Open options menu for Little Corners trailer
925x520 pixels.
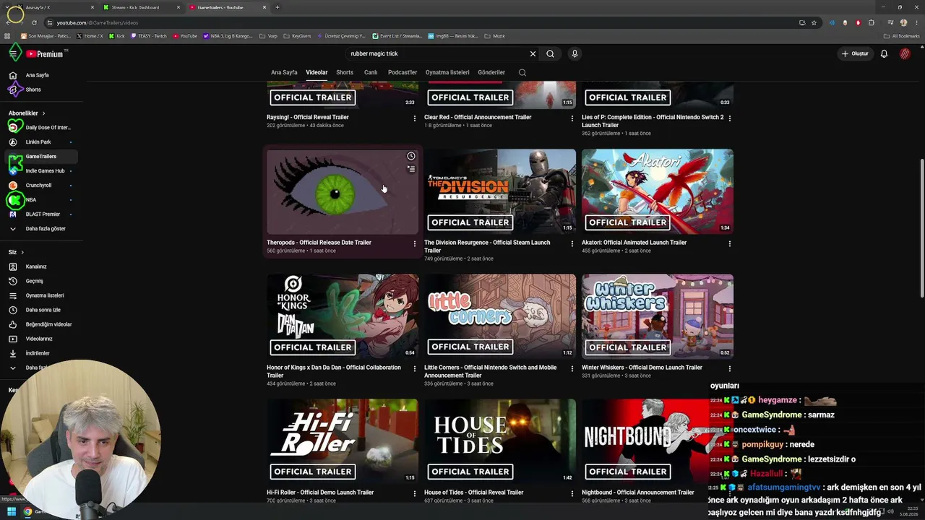(x=572, y=368)
